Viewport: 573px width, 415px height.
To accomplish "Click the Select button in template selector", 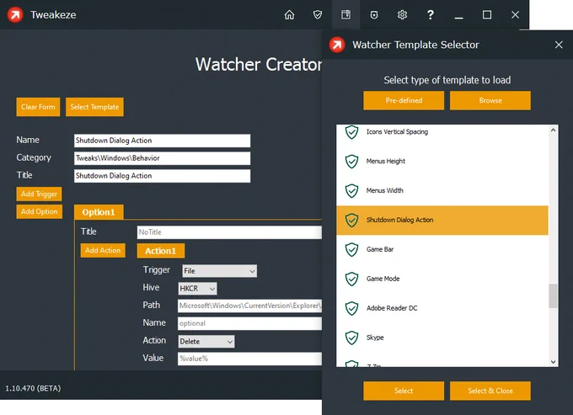I will tap(404, 391).
